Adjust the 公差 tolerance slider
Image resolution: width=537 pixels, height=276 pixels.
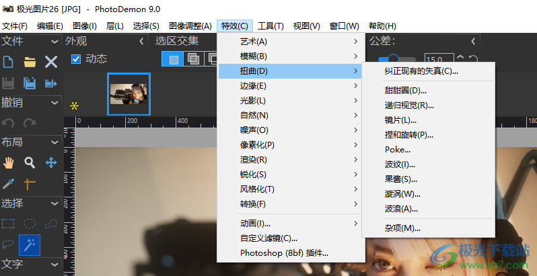coord(396,59)
